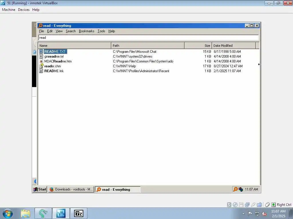This screenshot has width=293, height=219.
Task: Click the guest Start button
Action: (x=39, y=189)
